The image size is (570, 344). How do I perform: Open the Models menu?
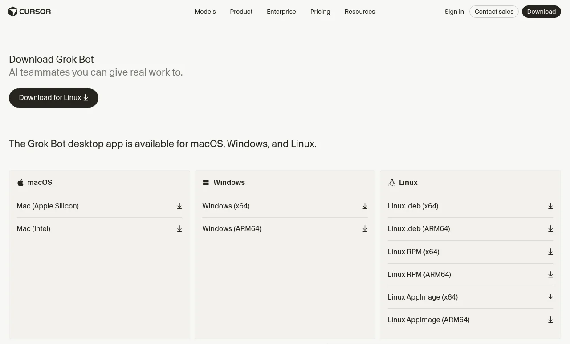point(205,12)
